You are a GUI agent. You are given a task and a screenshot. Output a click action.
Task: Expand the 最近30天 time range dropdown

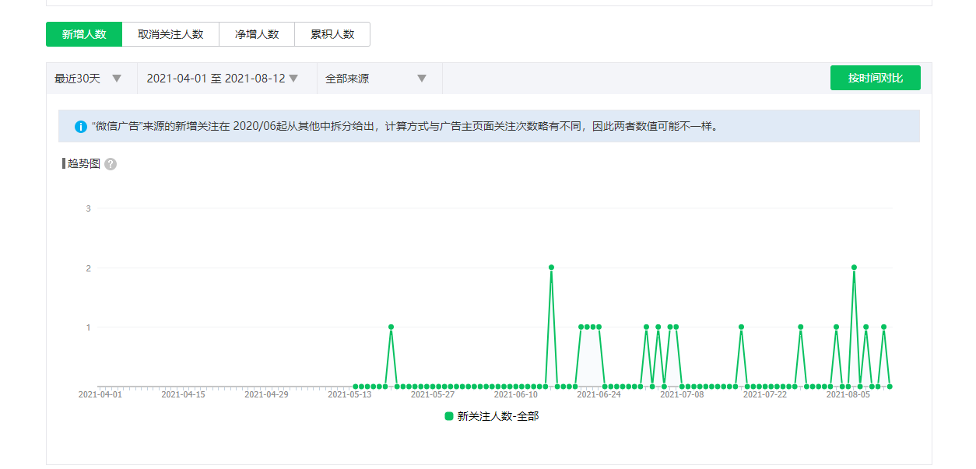click(x=89, y=79)
